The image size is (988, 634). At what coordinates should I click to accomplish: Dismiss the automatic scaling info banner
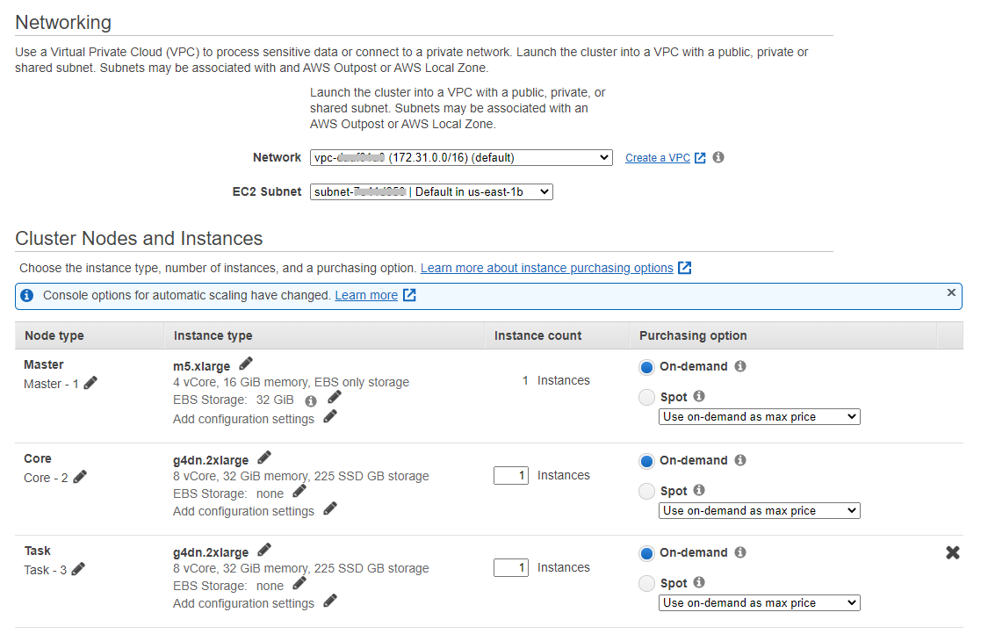951,292
